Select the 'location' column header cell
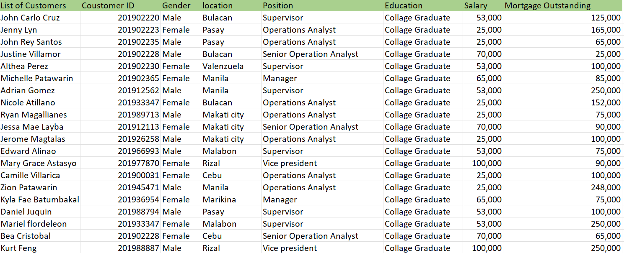The height and width of the screenshot is (253, 624). point(231,5)
